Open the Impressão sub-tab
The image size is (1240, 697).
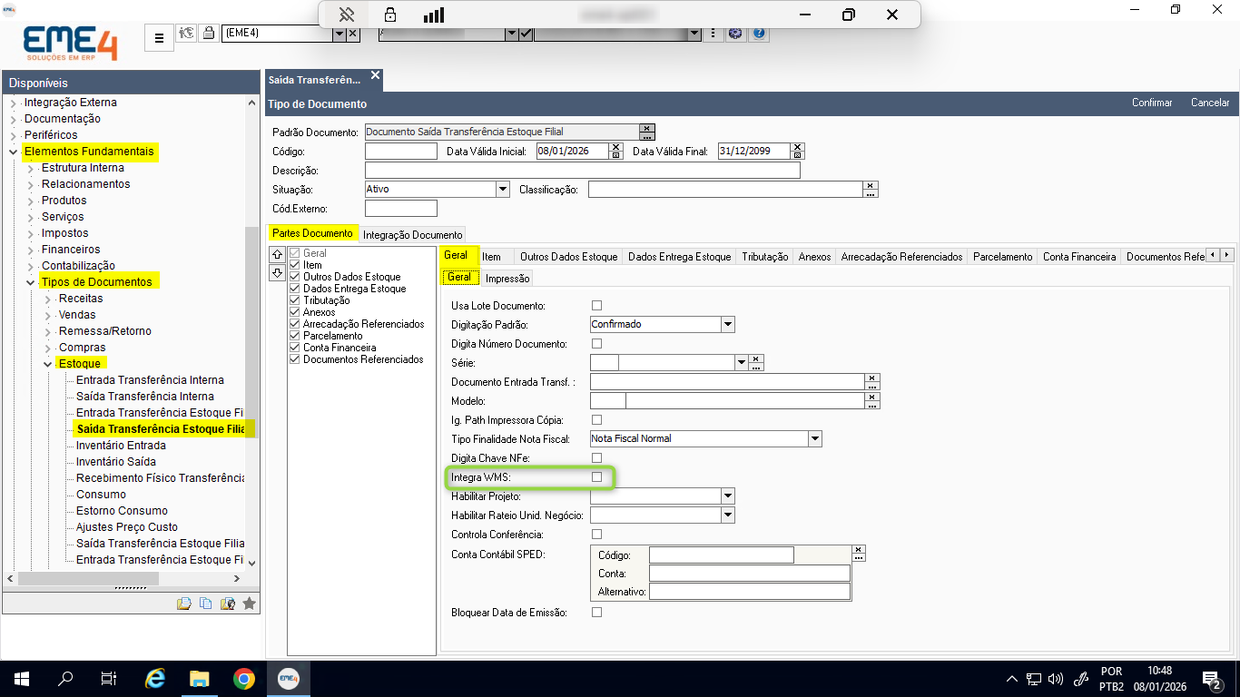click(507, 278)
